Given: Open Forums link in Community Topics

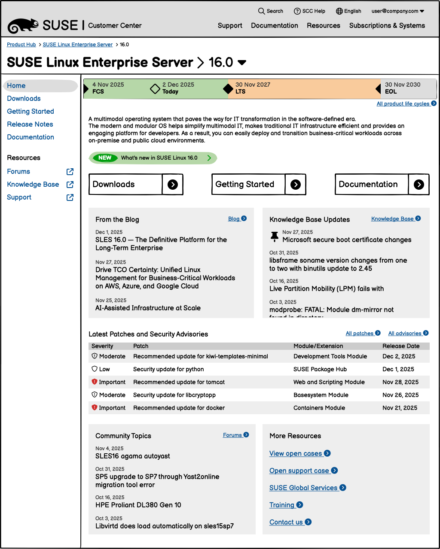Looking at the screenshot, I should coord(236,435).
